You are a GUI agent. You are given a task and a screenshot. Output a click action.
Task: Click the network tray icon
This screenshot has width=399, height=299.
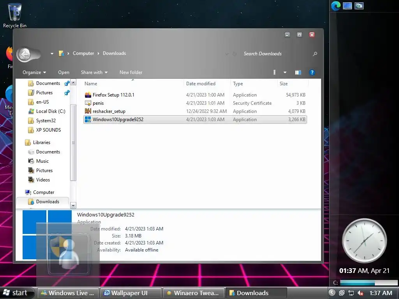[x=351, y=293]
